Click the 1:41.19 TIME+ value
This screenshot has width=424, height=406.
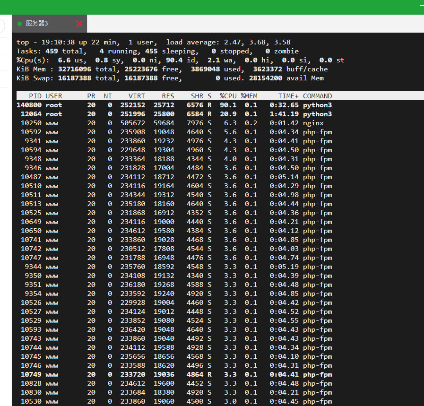[x=284, y=114]
